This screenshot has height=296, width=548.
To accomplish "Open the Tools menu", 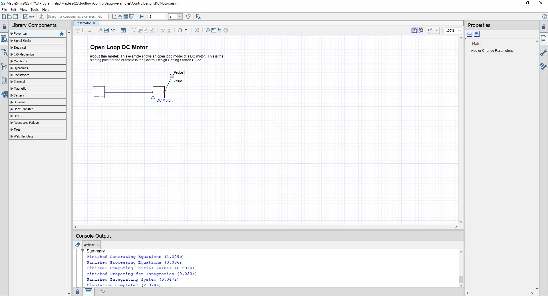I will click(35, 10).
